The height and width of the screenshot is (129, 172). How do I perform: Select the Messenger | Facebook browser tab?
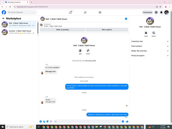pos(17,2)
